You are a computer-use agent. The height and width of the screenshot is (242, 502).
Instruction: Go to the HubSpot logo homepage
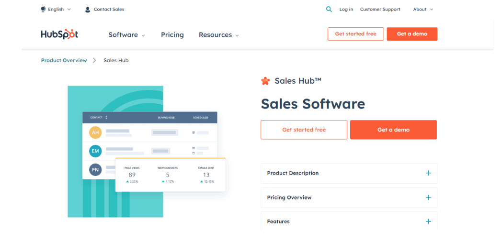click(x=59, y=34)
